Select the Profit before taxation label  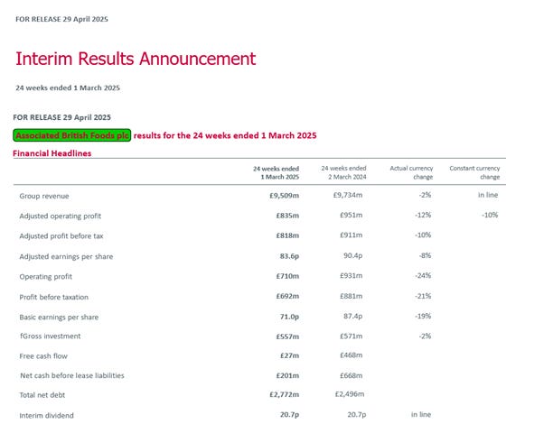[54, 297]
